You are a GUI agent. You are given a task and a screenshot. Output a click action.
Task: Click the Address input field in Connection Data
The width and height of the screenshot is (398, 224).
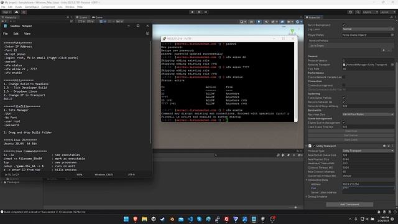pos(368,184)
